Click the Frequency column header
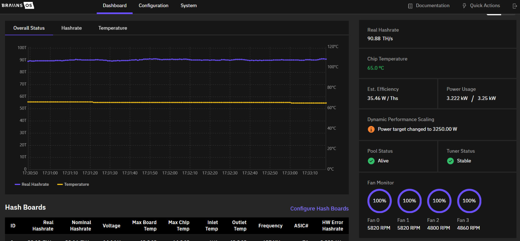520x241 pixels. (x=270, y=226)
